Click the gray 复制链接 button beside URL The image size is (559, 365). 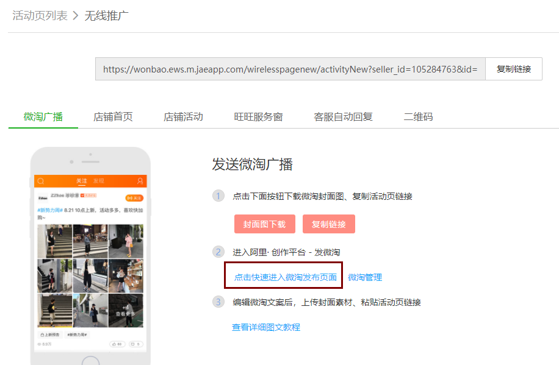tap(513, 69)
